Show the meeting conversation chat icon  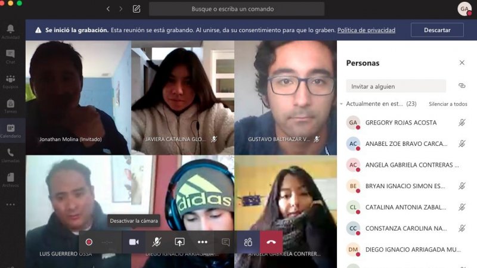(226, 242)
